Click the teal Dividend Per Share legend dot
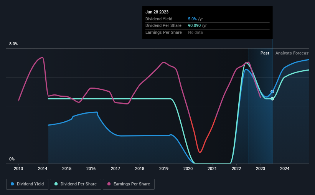This screenshot has width=315, height=195. (x=56, y=184)
